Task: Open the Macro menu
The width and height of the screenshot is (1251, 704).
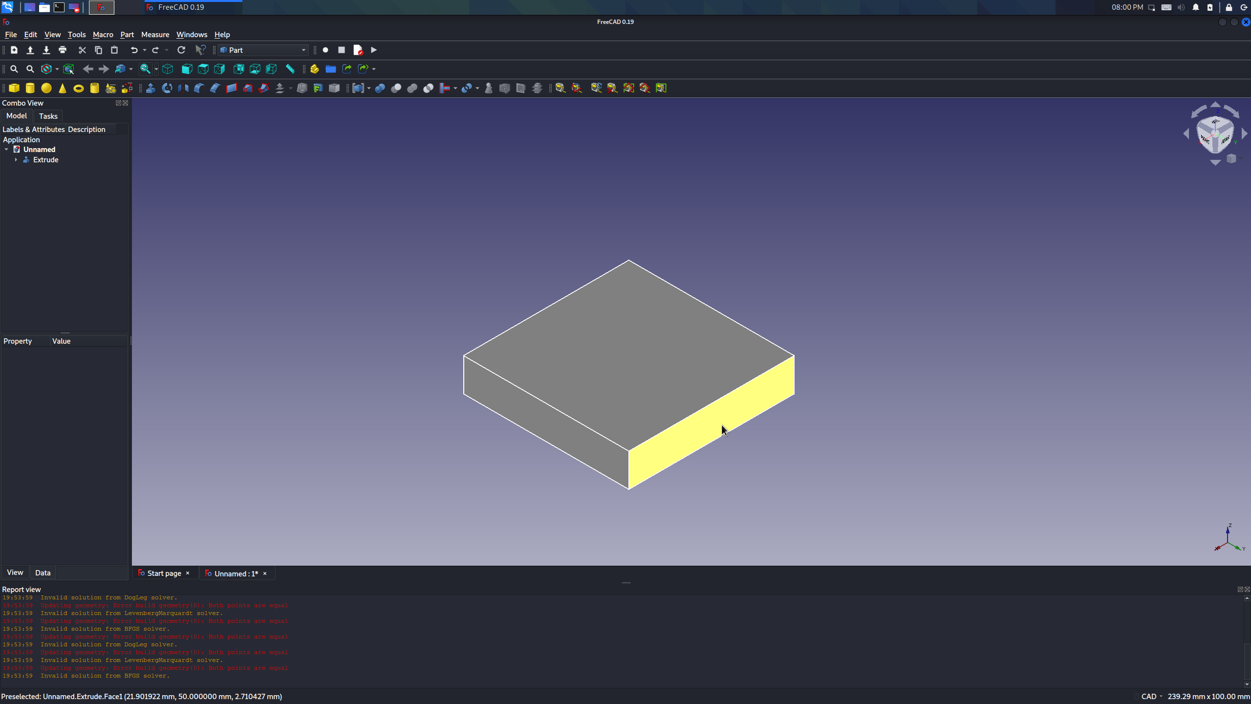Action: click(x=103, y=35)
